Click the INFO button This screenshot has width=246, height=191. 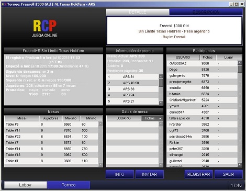point(120,174)
